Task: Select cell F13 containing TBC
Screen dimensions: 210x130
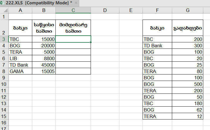Action: pyautogui.click(x=157, y=103)
